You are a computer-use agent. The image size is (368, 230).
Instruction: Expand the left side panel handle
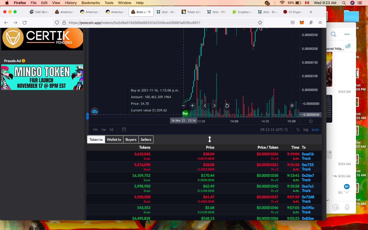click(x=87, y=116)
